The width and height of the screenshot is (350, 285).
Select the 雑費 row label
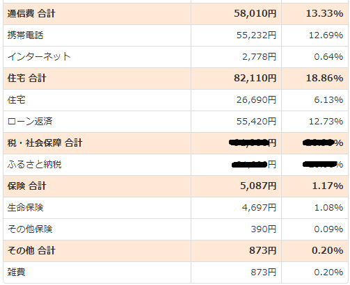16,272
